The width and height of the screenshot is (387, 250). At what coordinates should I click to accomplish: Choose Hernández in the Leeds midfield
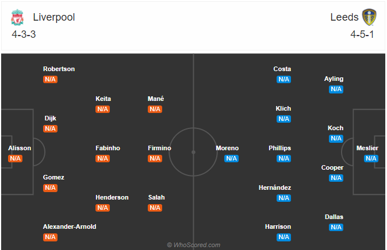point(275,187)
